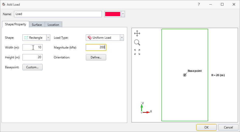Click the Cancel button
The width and height of the screenshot is (240, 132).
point(228,127)
